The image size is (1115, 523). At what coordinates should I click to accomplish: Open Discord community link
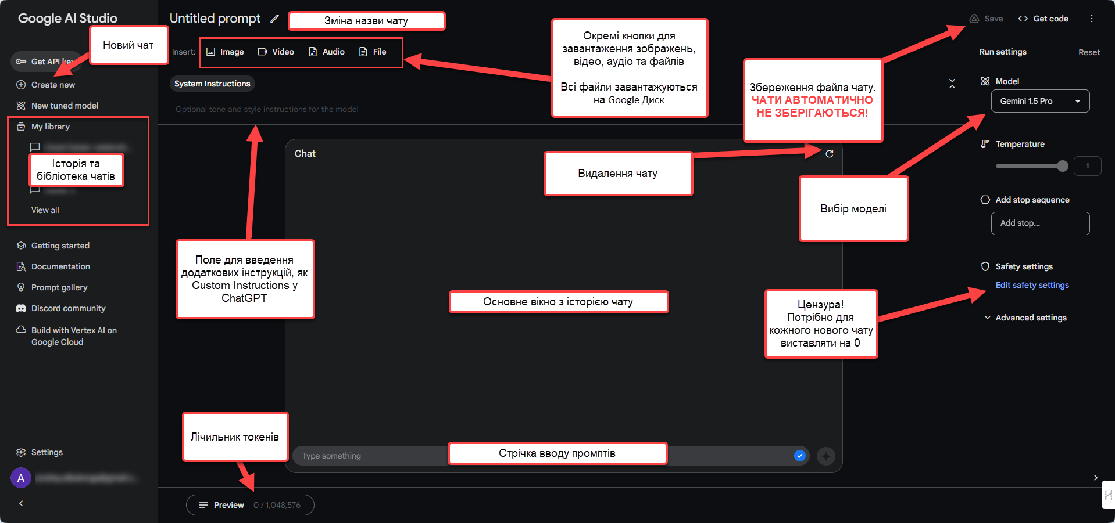(60, 308)
